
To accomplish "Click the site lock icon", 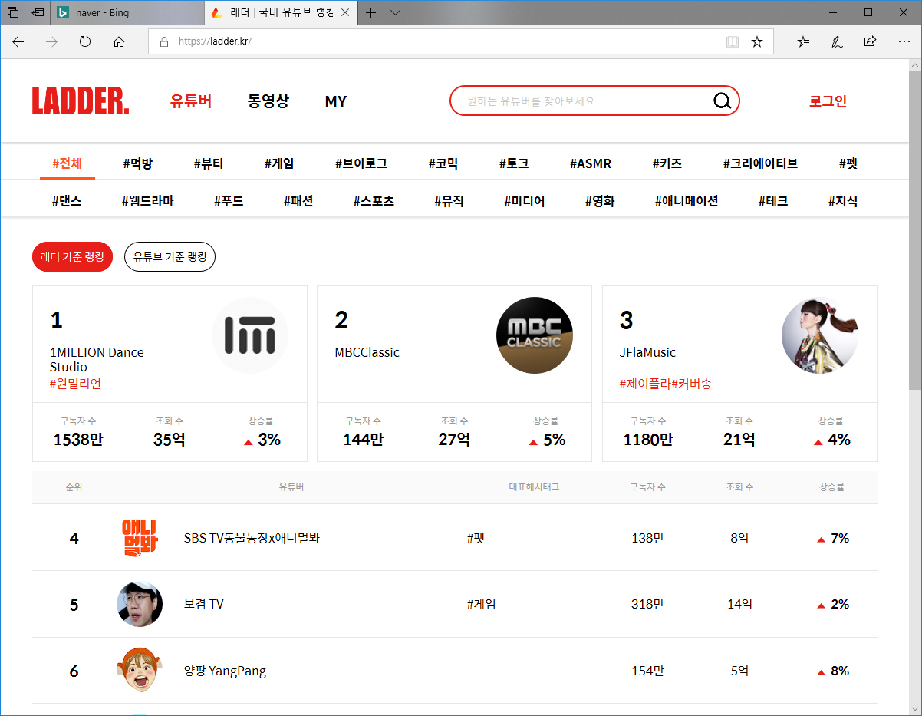I will click(x=164, y=42).
